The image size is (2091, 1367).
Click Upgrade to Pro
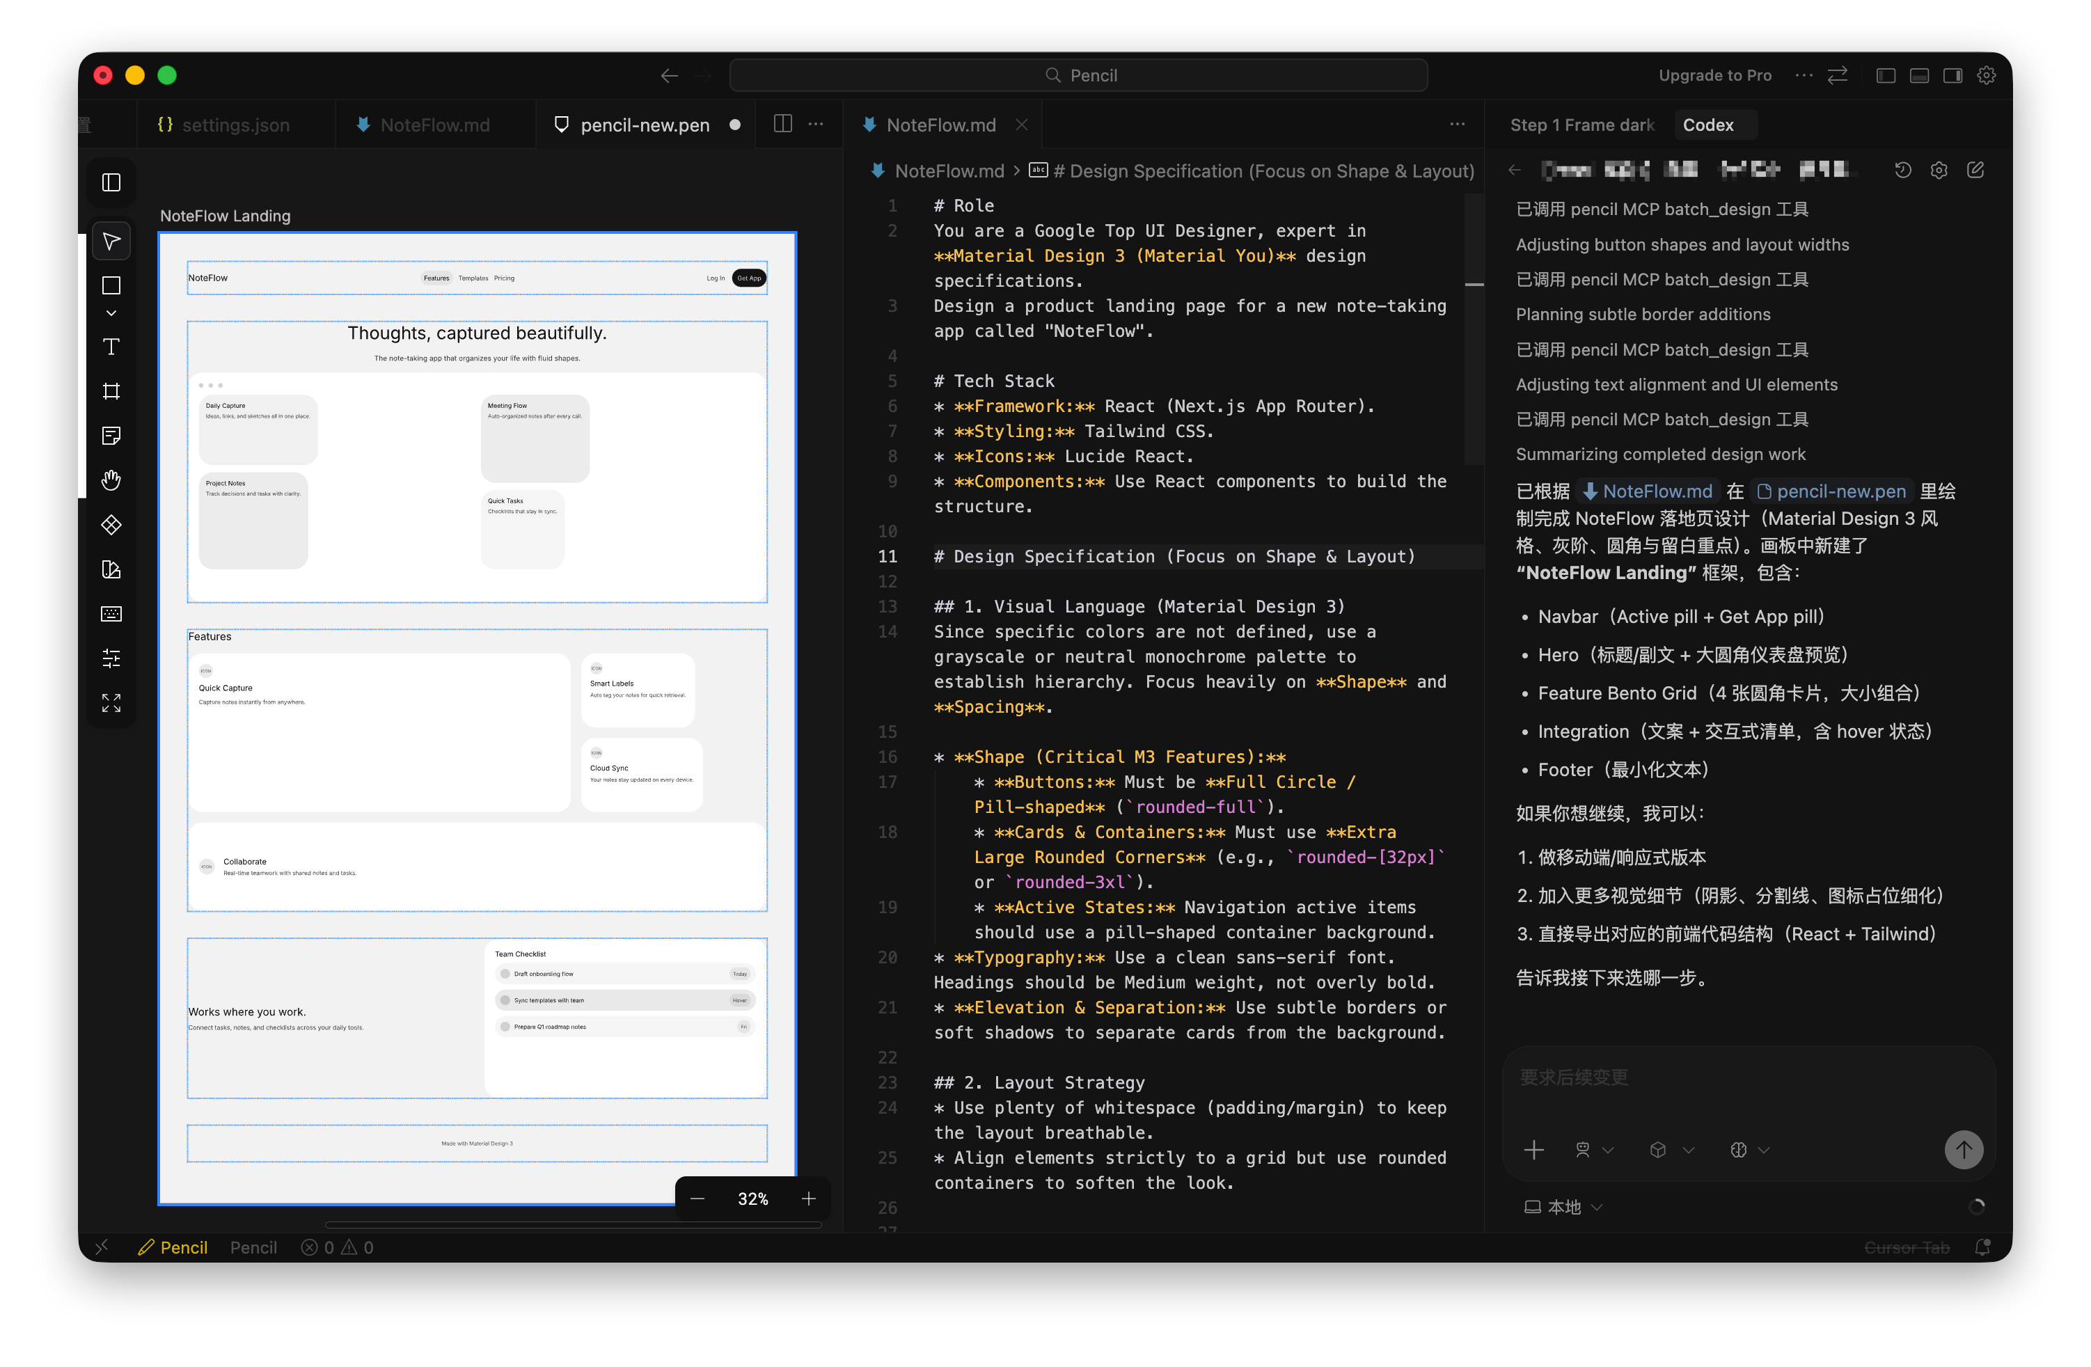tap(1714, 76)
